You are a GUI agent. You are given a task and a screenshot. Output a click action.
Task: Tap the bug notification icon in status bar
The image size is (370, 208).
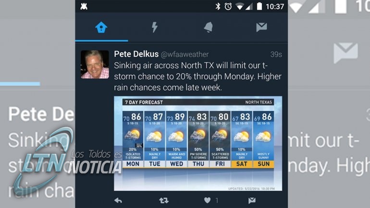coord(84,6)
